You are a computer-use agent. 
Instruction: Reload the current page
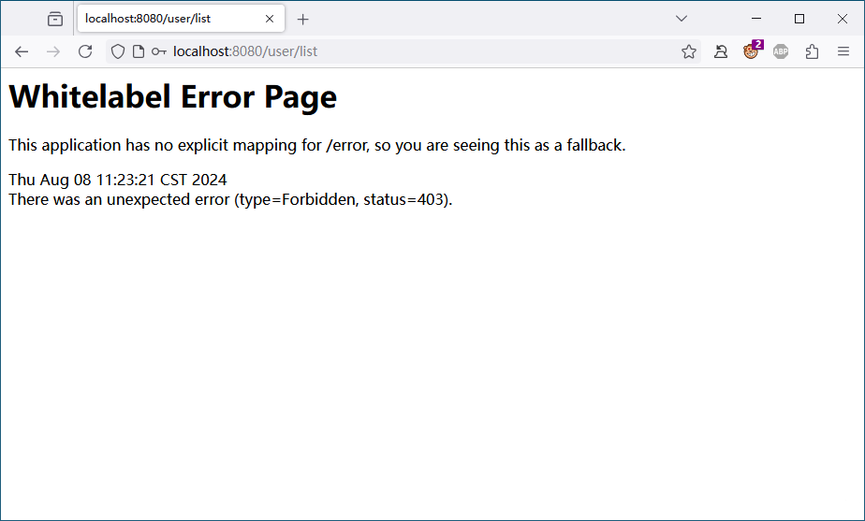85,51
